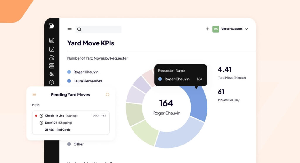
Task: Open the hexagon settings sidebar icon
Action: pos(52,82)
